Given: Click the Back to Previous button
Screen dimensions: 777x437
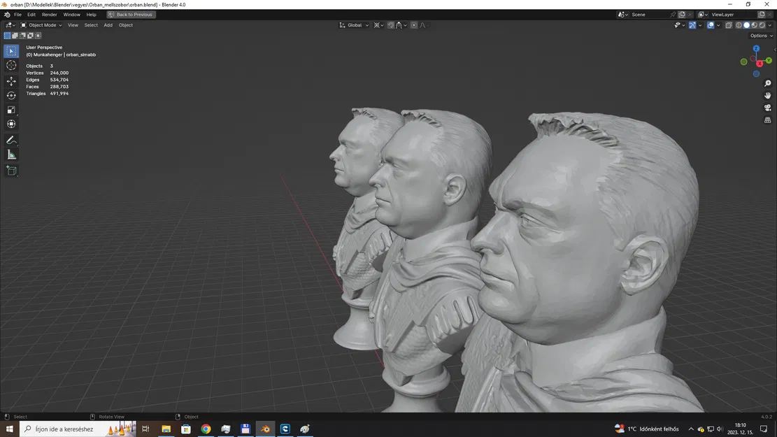Looking at the screenshot, I should 131,14.
